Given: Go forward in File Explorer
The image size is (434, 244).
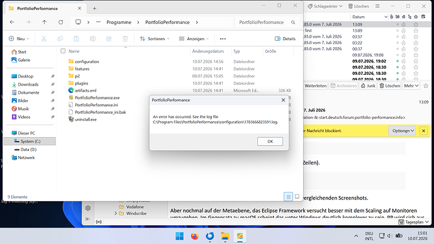Looking at the screenshot, I should (x=28, y=22).
